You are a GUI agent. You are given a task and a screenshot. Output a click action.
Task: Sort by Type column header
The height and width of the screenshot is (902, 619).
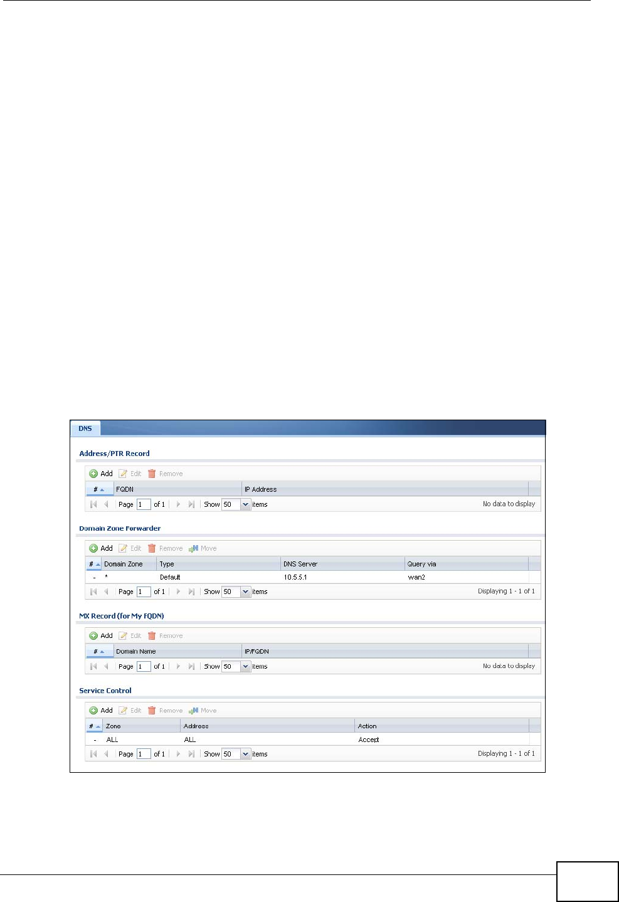[218, 564]
